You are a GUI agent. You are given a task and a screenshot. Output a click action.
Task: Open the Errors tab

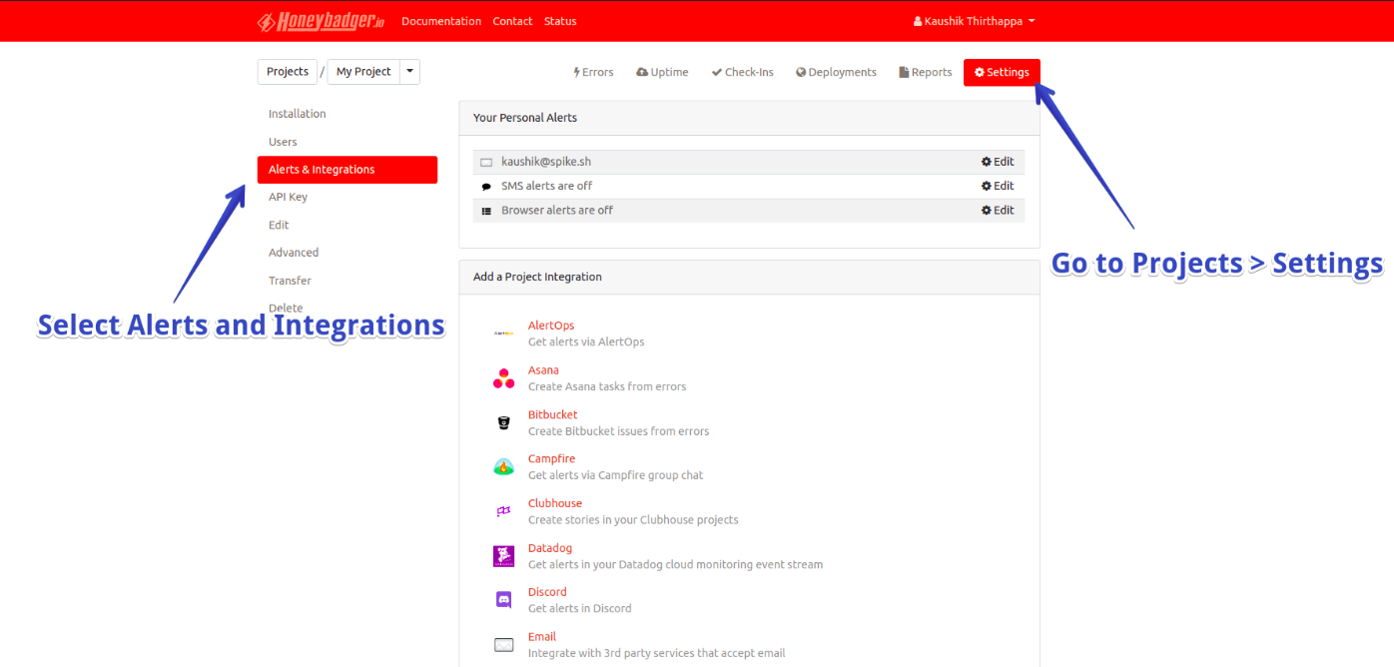pos(593,72)
